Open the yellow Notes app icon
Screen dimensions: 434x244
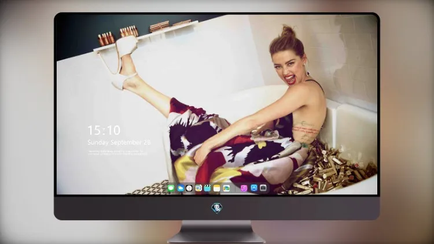[217, 188]
